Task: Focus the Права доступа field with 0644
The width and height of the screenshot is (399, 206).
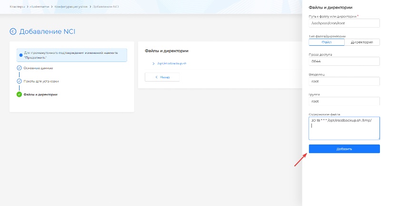Action: pyautogui.click(x=344, y=62)
